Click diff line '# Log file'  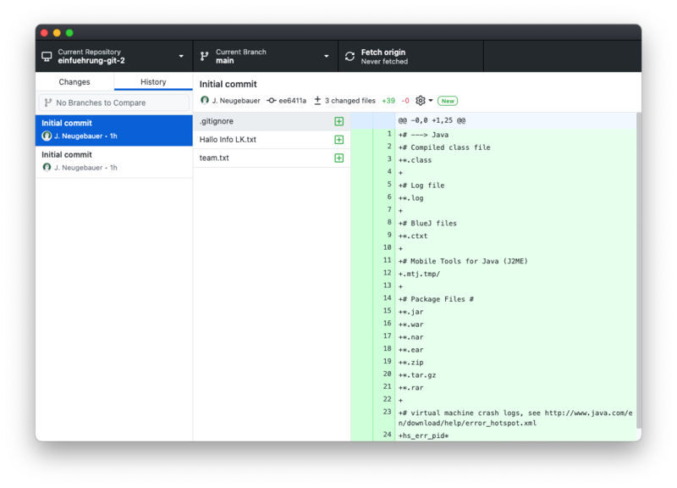click(x=421, y=186)
